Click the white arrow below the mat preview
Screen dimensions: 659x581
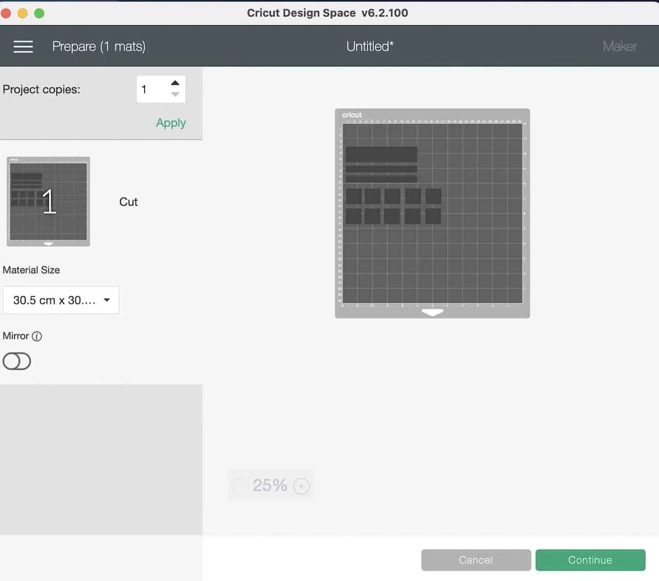coord(432,312)
